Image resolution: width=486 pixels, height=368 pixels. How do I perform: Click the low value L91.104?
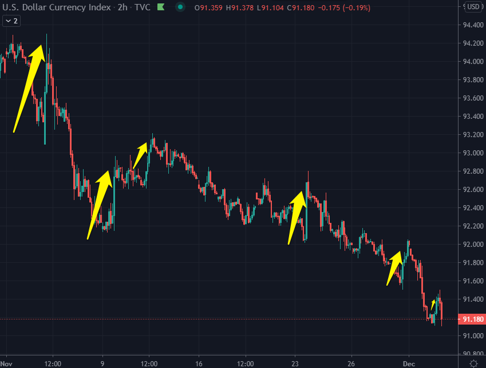click(270, 8)
